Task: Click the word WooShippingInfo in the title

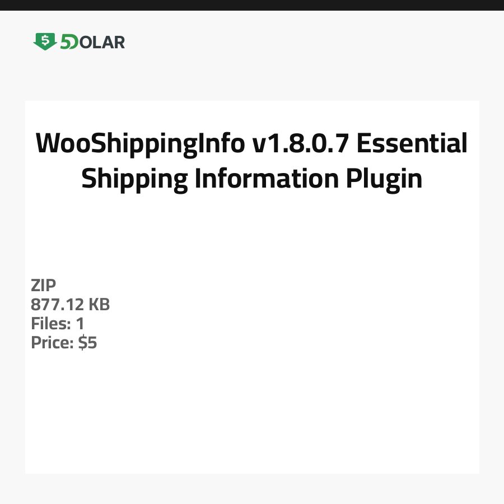Action: [141, 144]
